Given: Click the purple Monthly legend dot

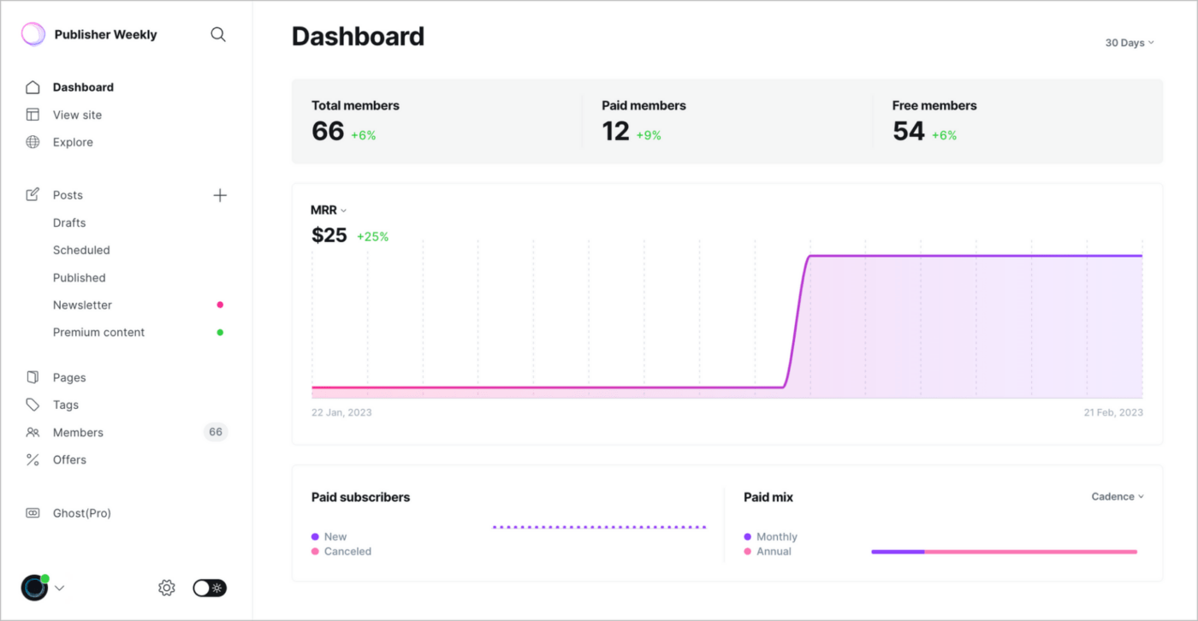Looking at the screenshot, I should pos(748,537).
